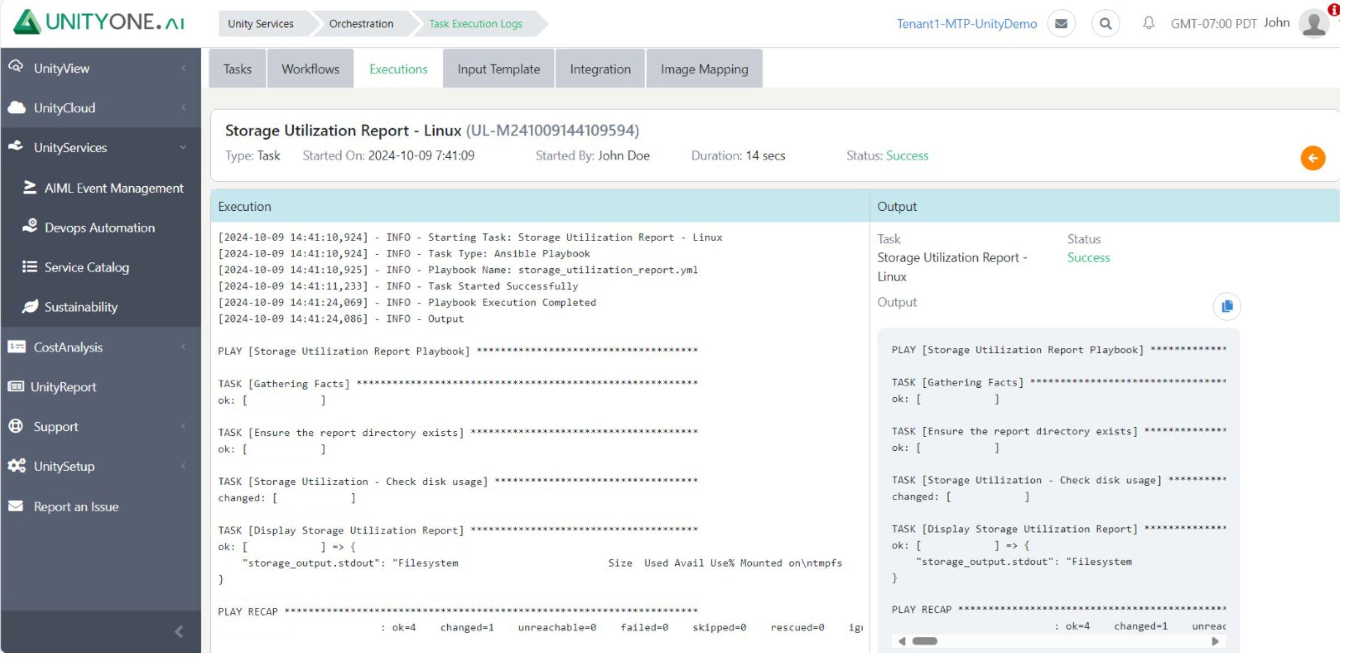Image resolution: width=1369 pixels, height=672 pixels.
Task: Select the Executions tab
Action: point(398,69)
